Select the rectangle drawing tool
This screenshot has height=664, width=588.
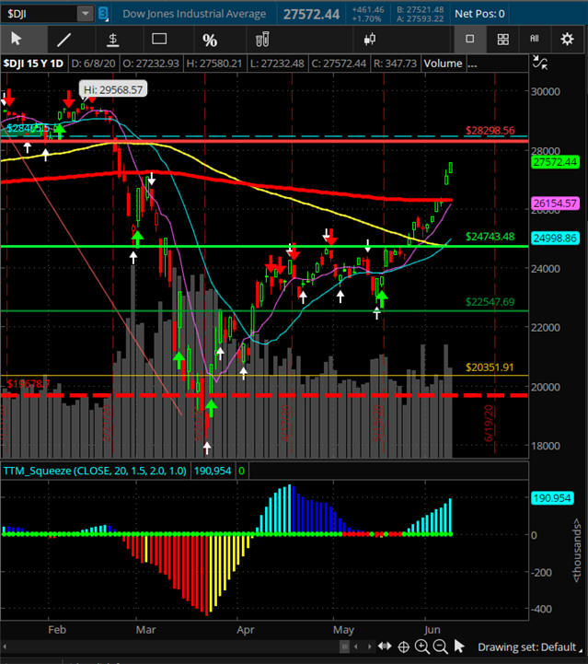coord(159,40)
